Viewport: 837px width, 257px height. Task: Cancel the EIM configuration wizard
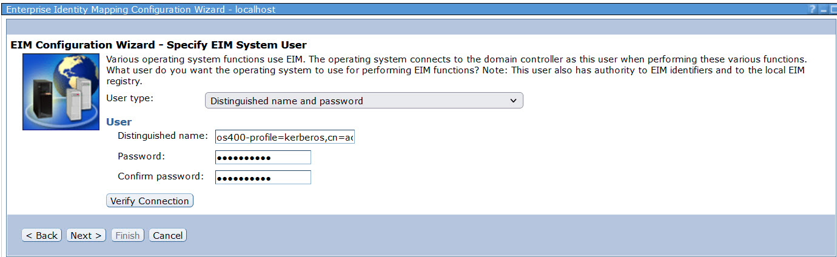(x=167, y=235)
